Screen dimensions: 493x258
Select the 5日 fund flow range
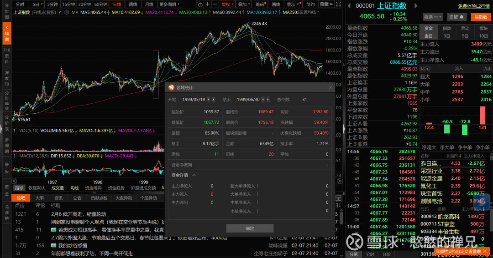465,36
